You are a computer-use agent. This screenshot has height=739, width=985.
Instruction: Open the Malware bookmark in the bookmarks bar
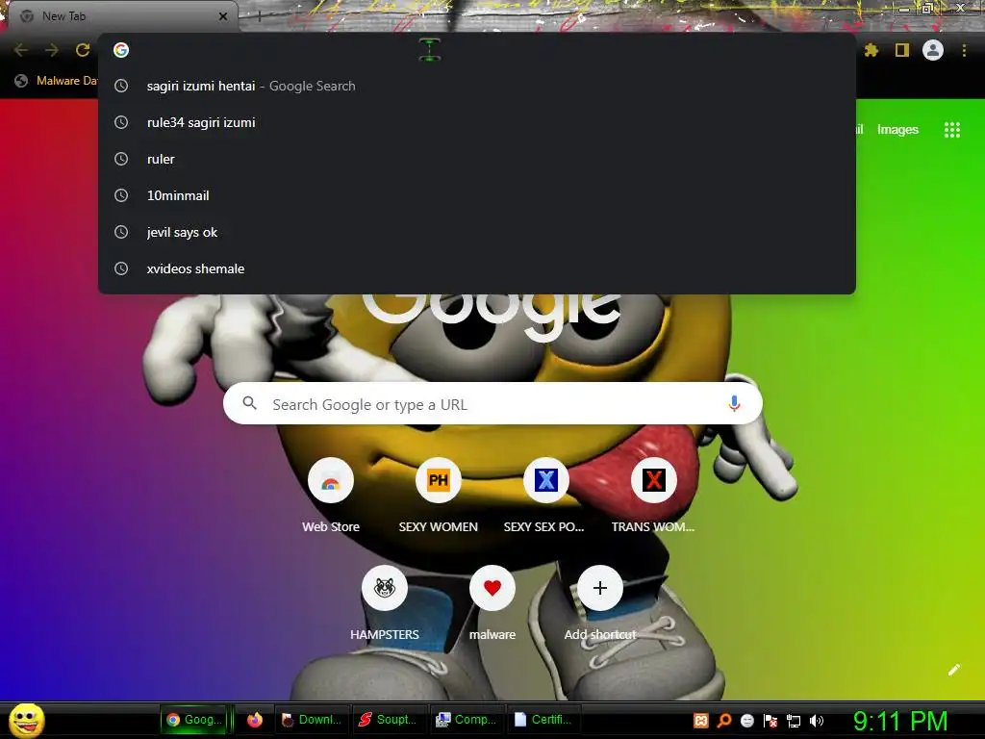click(57, 81)
